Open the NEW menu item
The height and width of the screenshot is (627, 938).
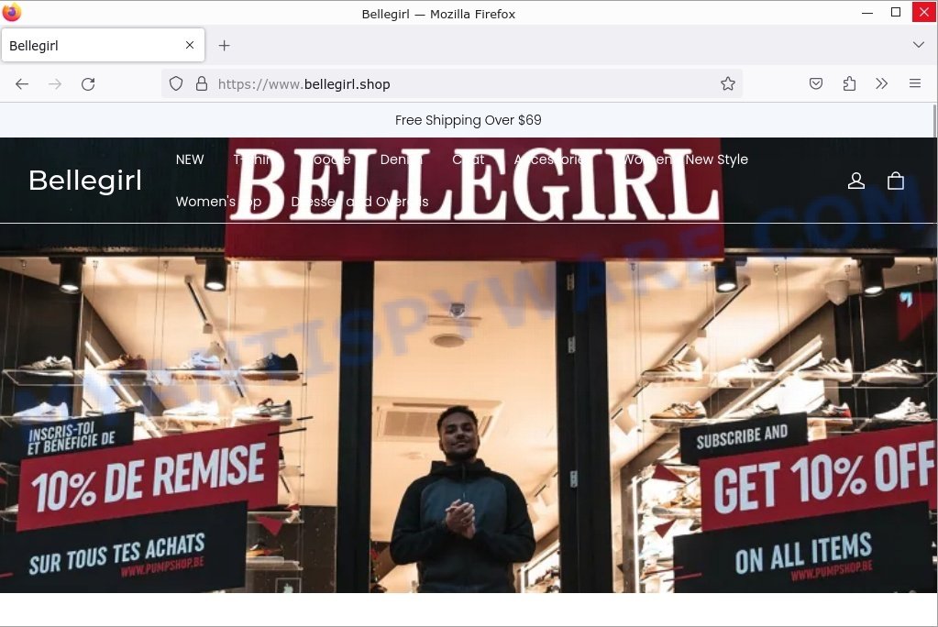[x=190, y=159]
